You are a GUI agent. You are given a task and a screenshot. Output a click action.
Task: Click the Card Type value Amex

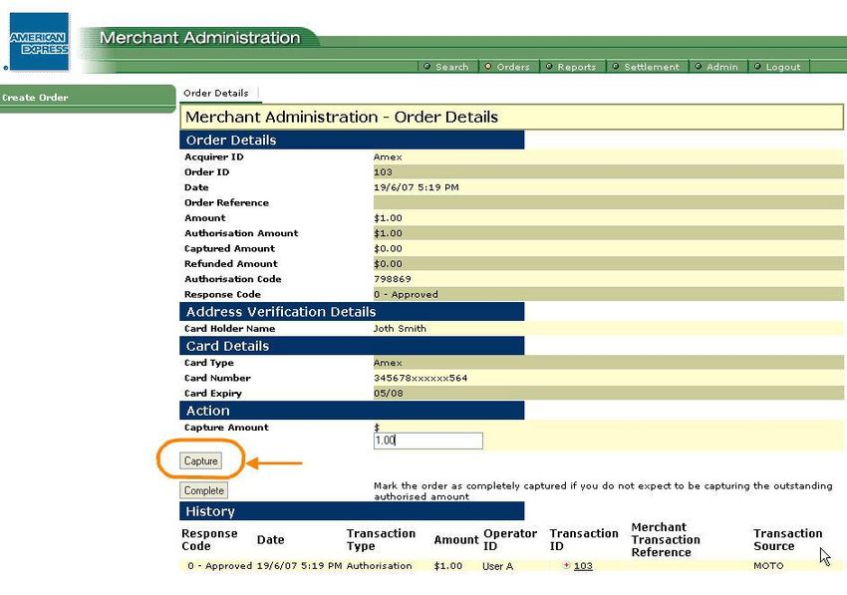click(x=388, y=363)
